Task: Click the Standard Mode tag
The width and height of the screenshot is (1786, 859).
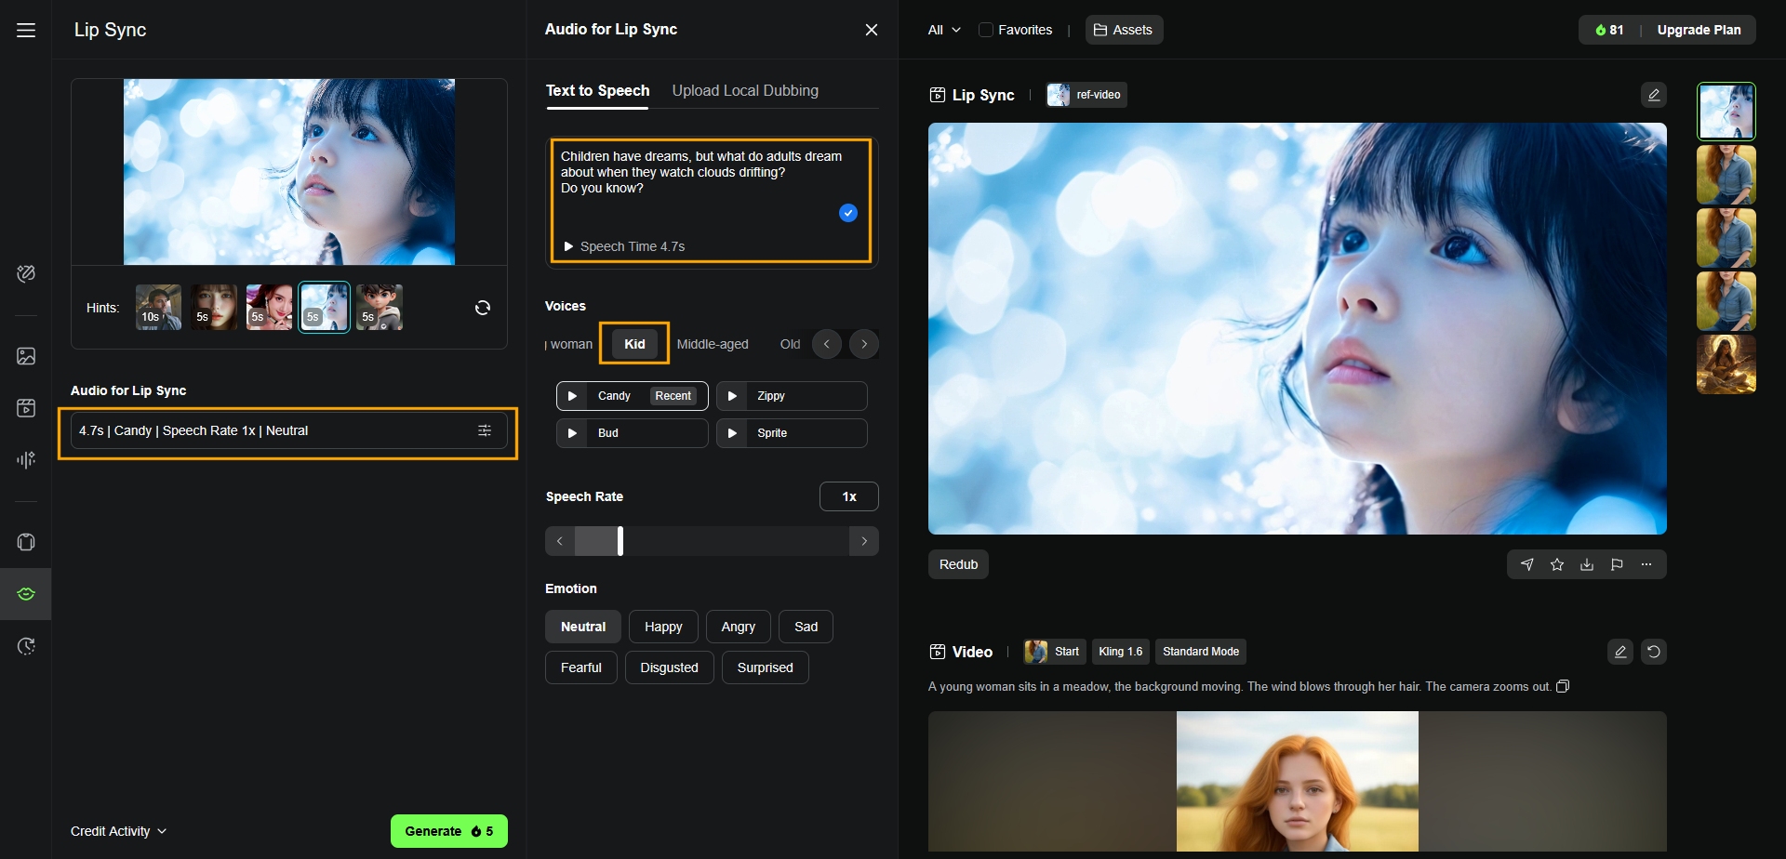Action: tap(1201, 652)
